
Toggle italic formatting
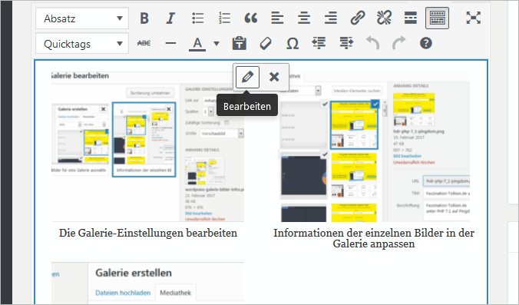pyautogui.click(x=170, y=18)
